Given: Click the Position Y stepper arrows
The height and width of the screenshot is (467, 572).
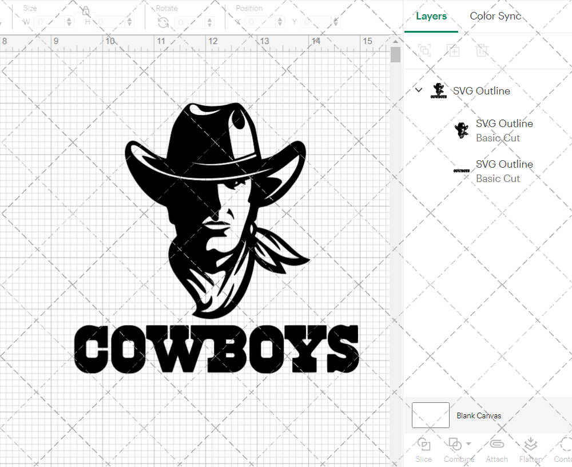Looking at the screenshot, I should [336, 22].
